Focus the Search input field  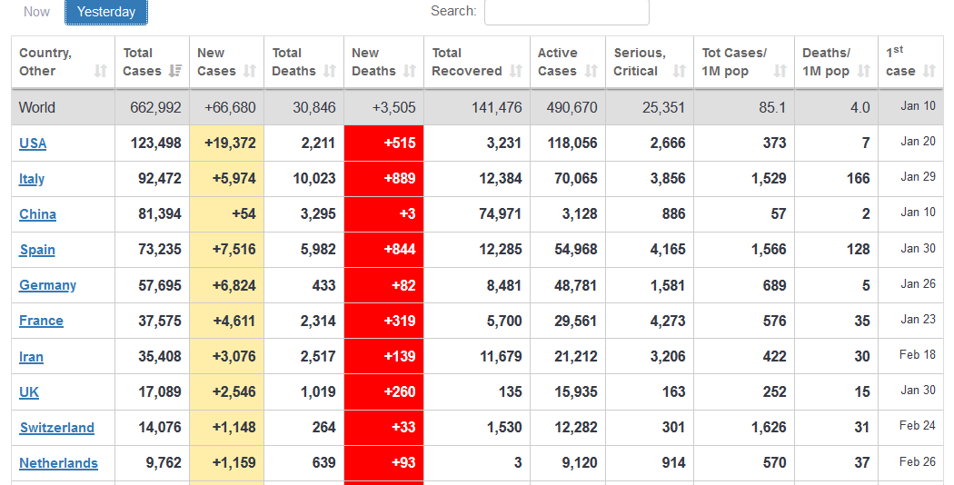coord(566,12)
